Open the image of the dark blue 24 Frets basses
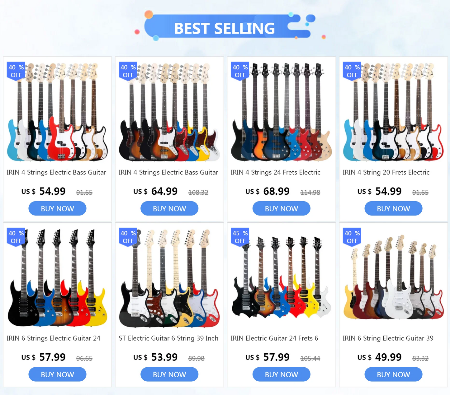The width and height of the screenshot is (450, 395). point(281,112)
